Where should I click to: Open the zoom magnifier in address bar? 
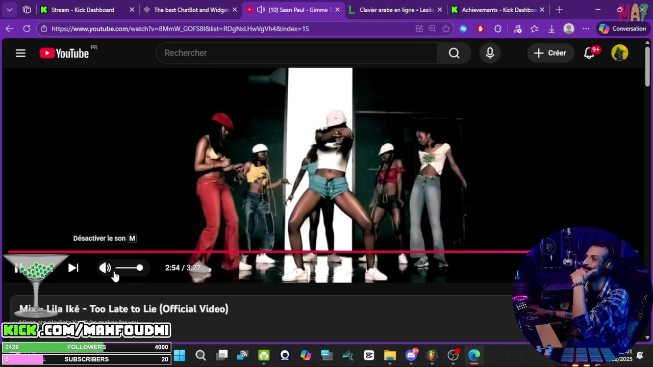(433, 29)
